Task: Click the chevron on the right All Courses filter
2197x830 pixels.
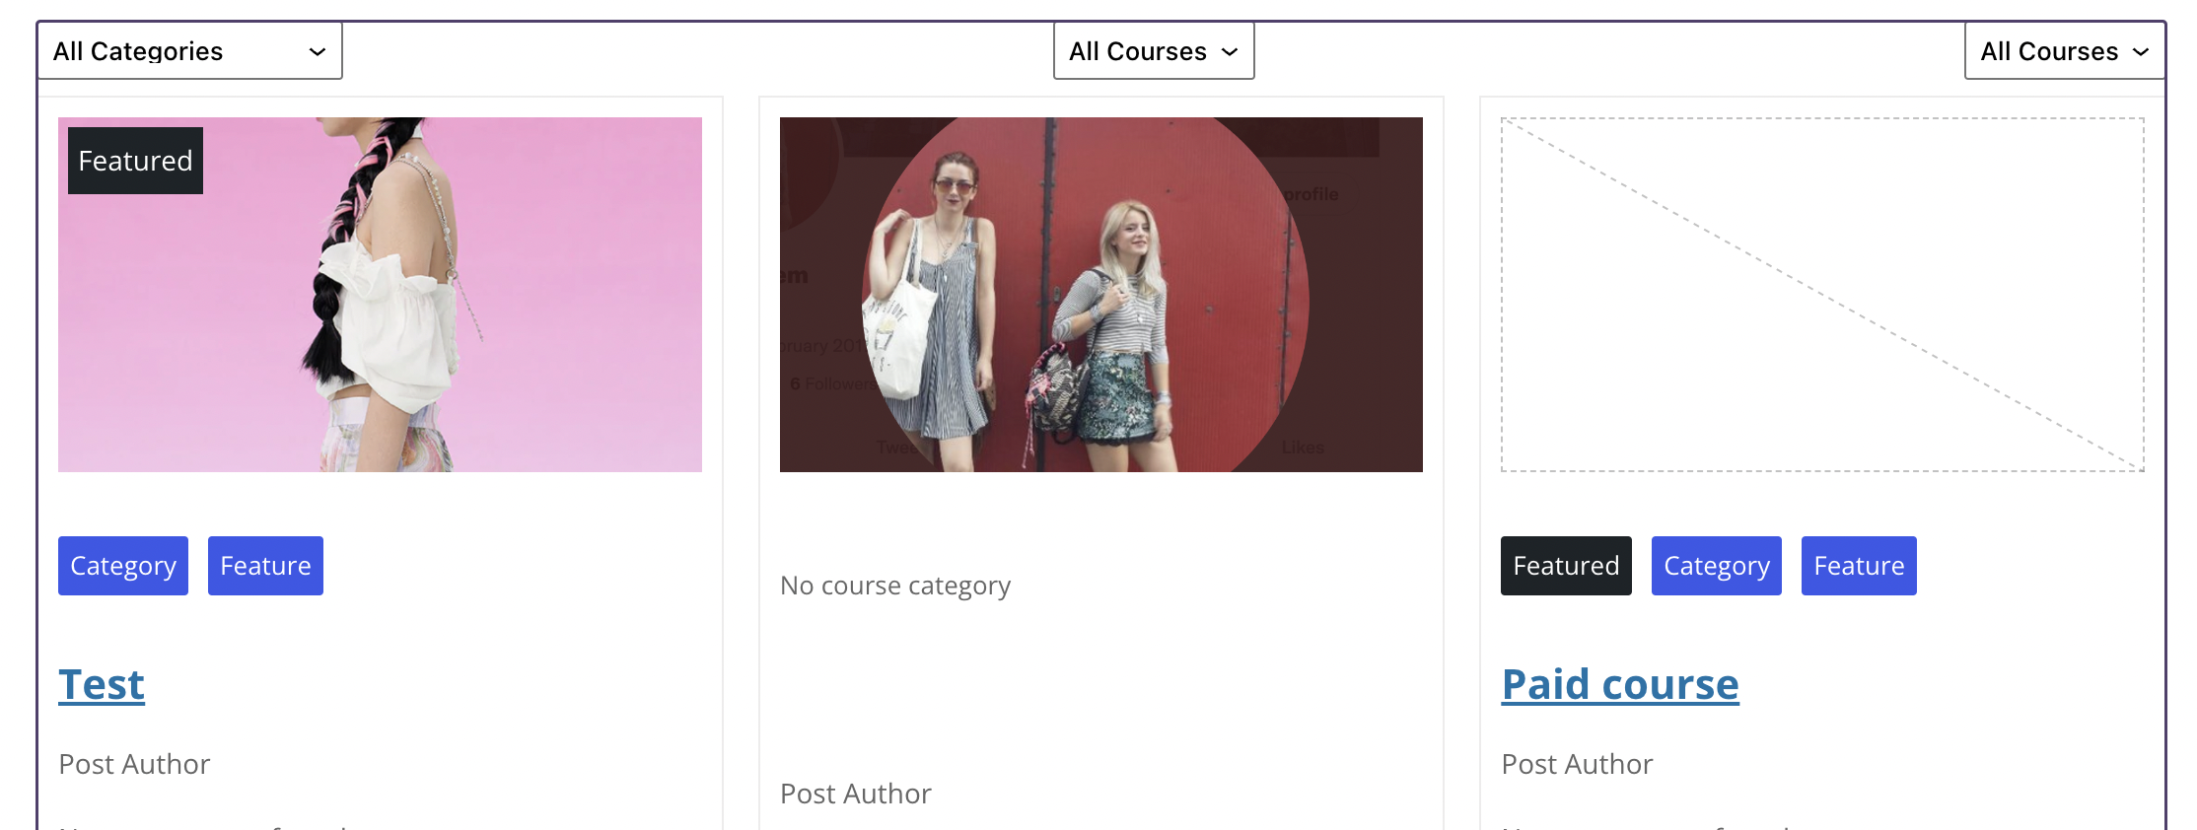Action: 2141,51
